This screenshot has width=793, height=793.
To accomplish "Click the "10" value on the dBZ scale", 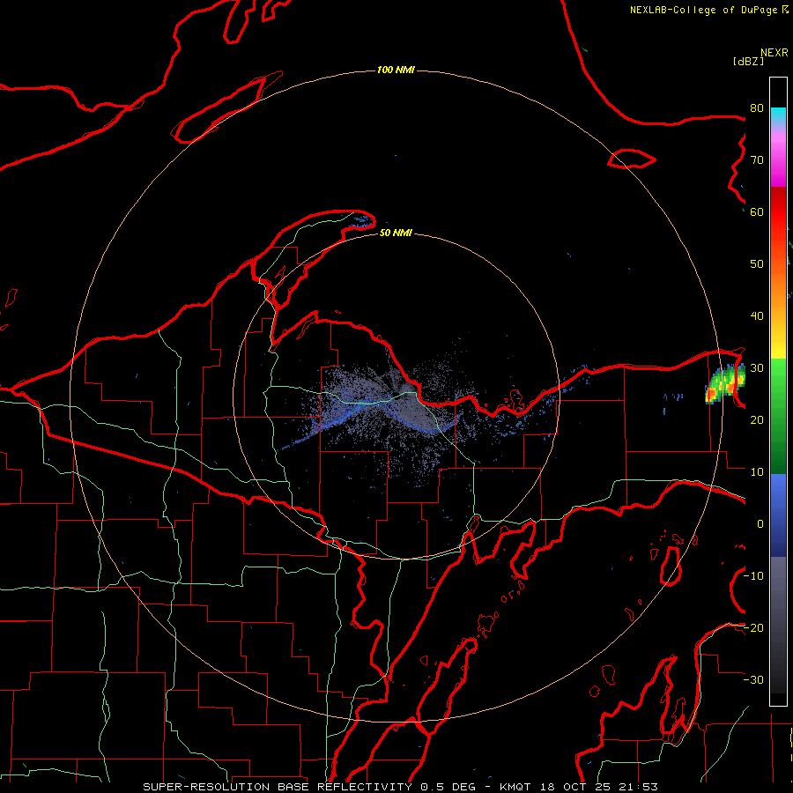I will tap(757, 472).
